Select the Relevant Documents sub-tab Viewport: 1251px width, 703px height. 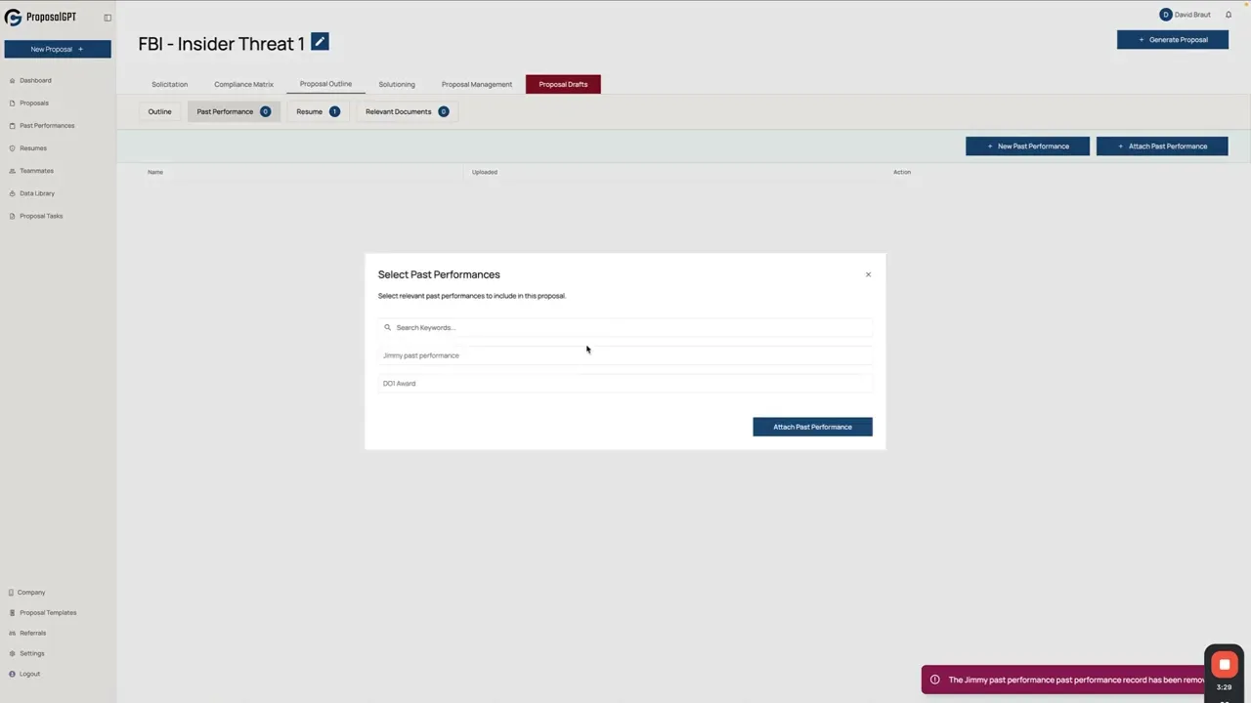click(x=407, y=111)
